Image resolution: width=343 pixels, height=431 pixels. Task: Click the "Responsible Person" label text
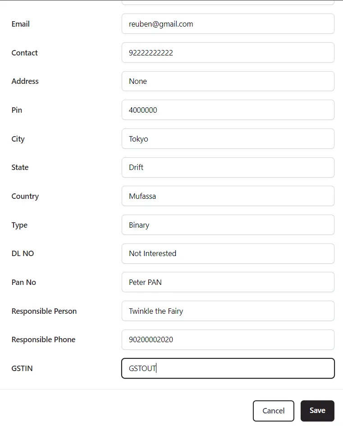44,311
